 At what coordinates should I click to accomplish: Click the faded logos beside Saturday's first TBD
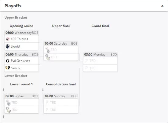click(48, 50)
